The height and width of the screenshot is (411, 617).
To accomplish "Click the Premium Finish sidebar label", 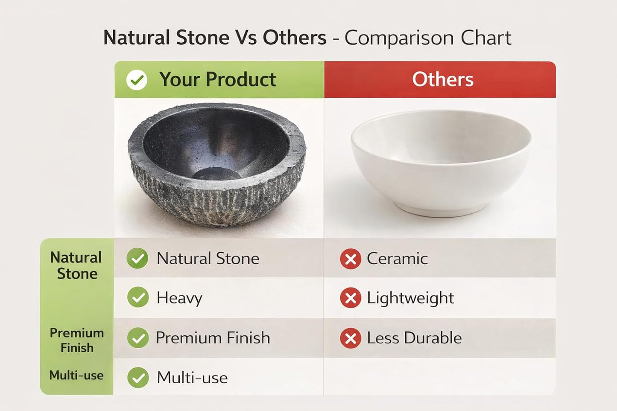I will point(77,340).
